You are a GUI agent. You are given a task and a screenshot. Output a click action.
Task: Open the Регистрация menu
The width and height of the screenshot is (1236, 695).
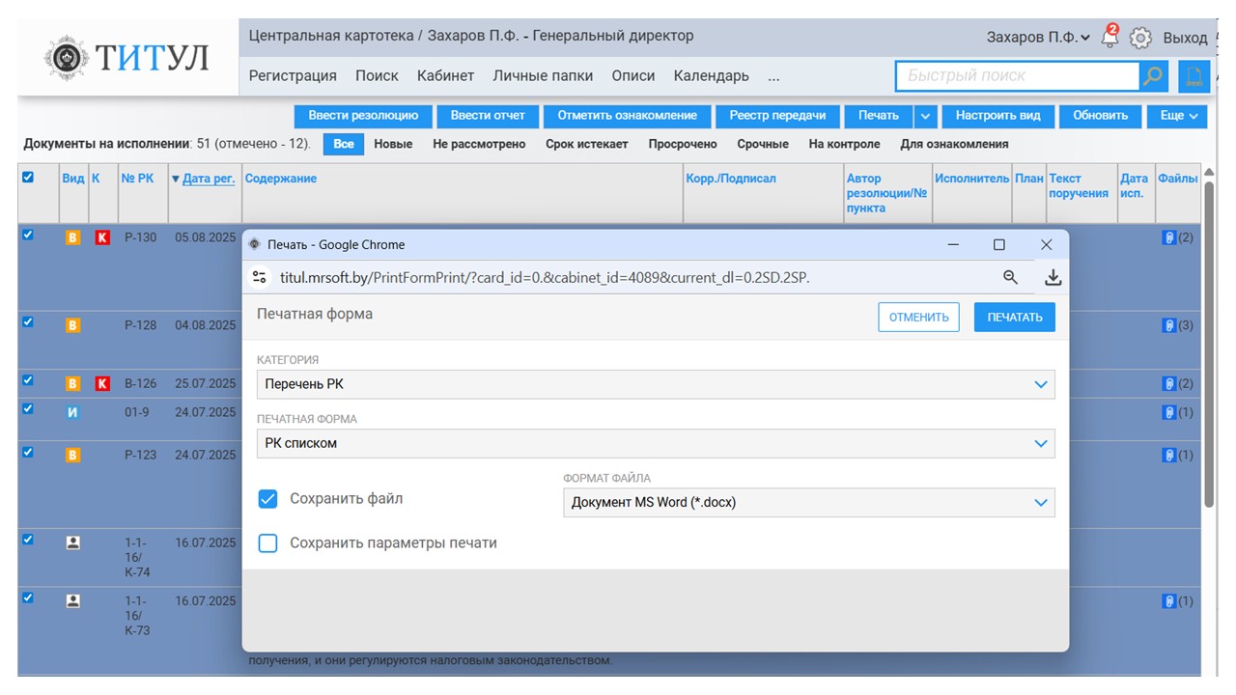pos(293,75)
